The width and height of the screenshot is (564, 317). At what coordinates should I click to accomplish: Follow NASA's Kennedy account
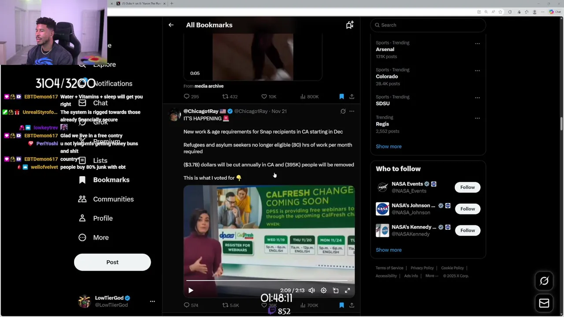pos(468,230)
